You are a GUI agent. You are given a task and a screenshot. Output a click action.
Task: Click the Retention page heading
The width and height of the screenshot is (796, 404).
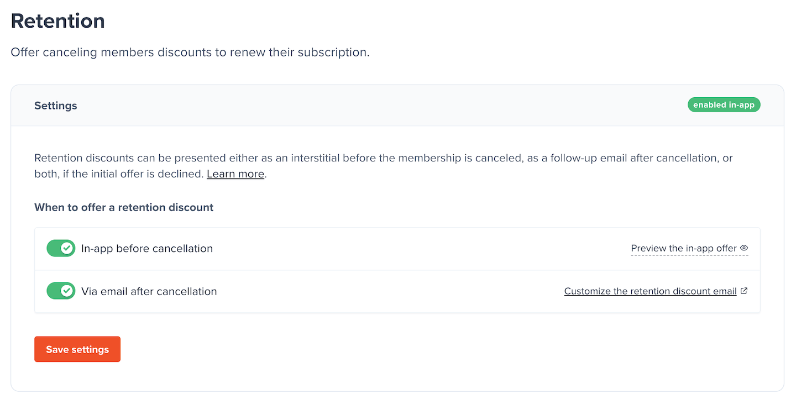click(x=57, y=21)
